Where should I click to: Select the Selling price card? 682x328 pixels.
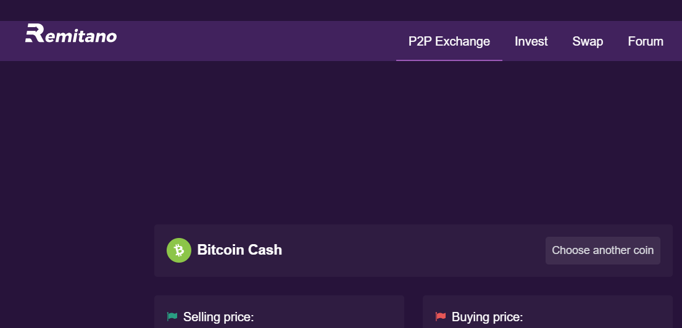[x=279, y=312]
